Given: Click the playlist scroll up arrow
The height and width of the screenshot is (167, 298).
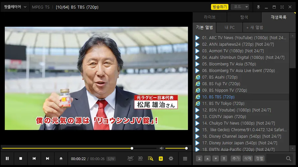Looking at the screenshot, I should pyautogui.click(x=292, y=36).
